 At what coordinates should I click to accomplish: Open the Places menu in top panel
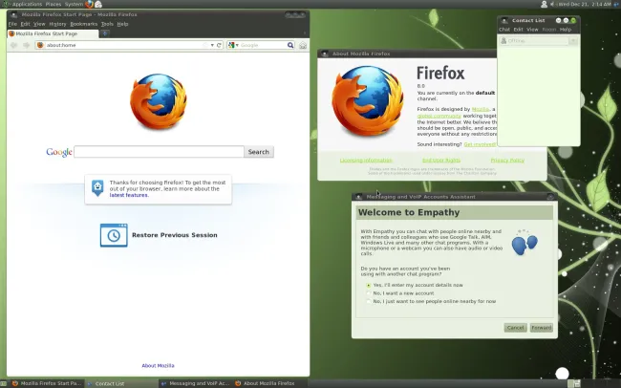coord(54,4)
